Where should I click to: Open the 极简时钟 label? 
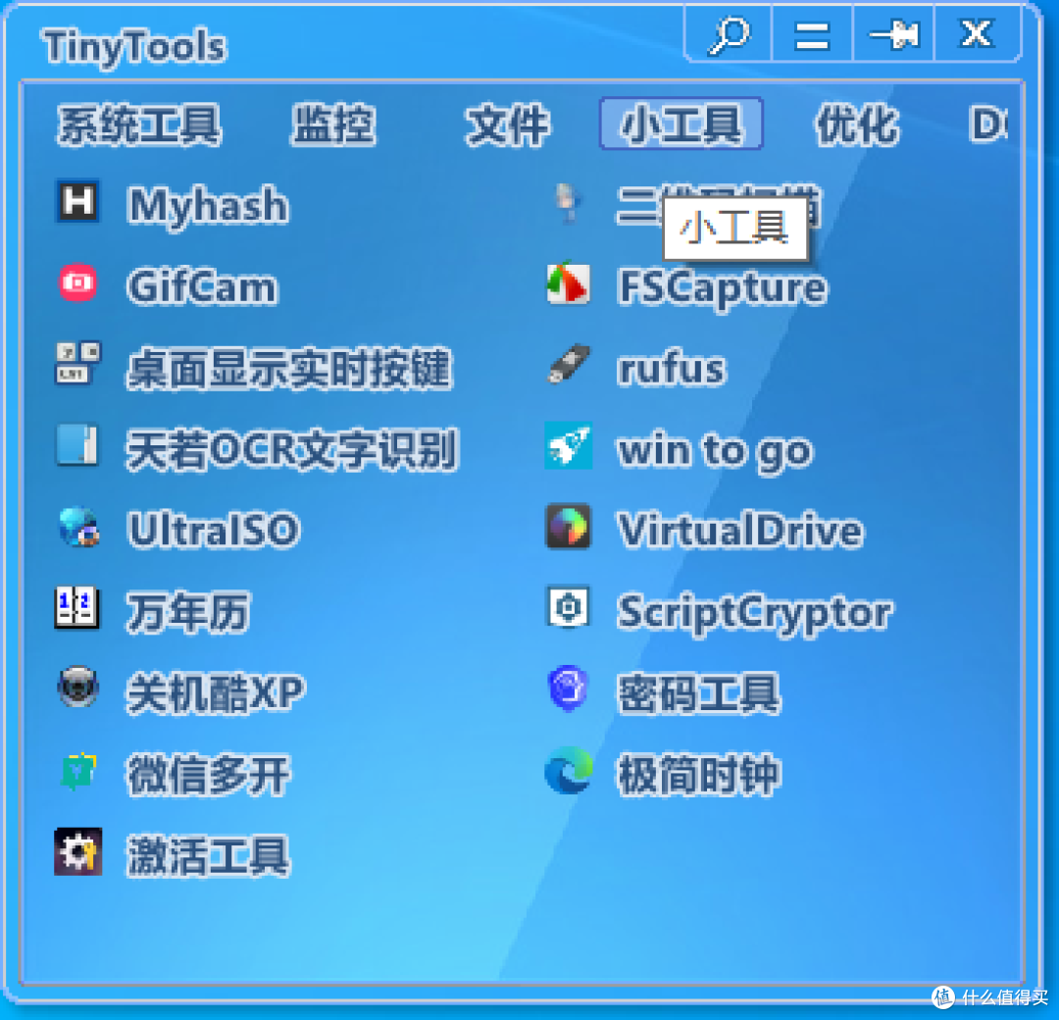pos(699,774)
